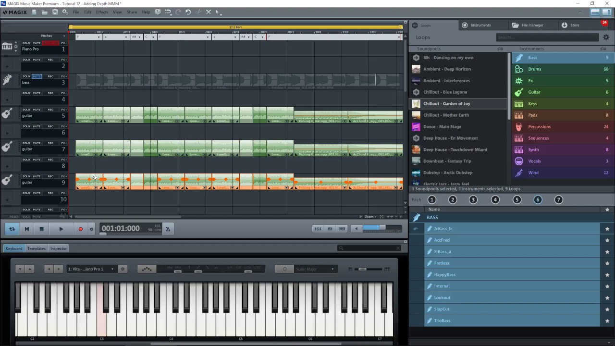The image size is (615, 346).
Task: Toggle the scale lock button beside Scale: Major
Action: [284, 269]
